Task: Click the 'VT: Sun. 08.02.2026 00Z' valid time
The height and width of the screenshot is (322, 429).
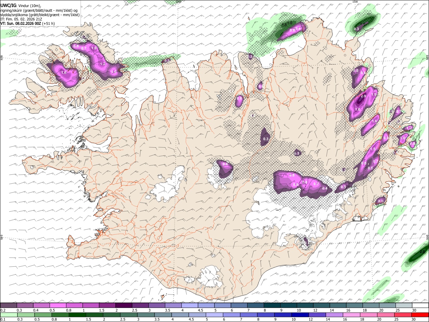Action: [21, 23]
